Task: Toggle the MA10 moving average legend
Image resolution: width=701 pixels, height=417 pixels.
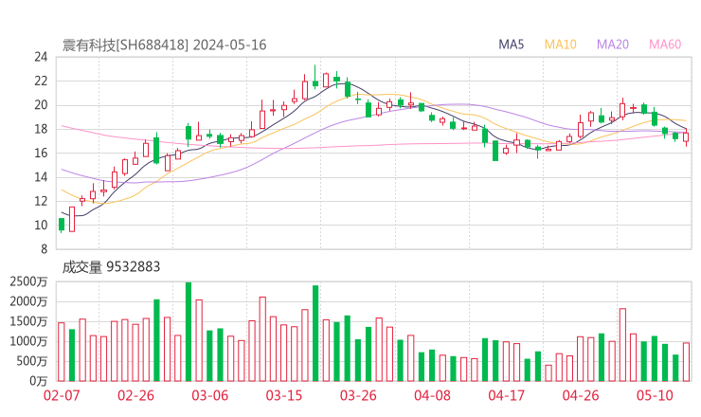Action: (x=560, y=45)
